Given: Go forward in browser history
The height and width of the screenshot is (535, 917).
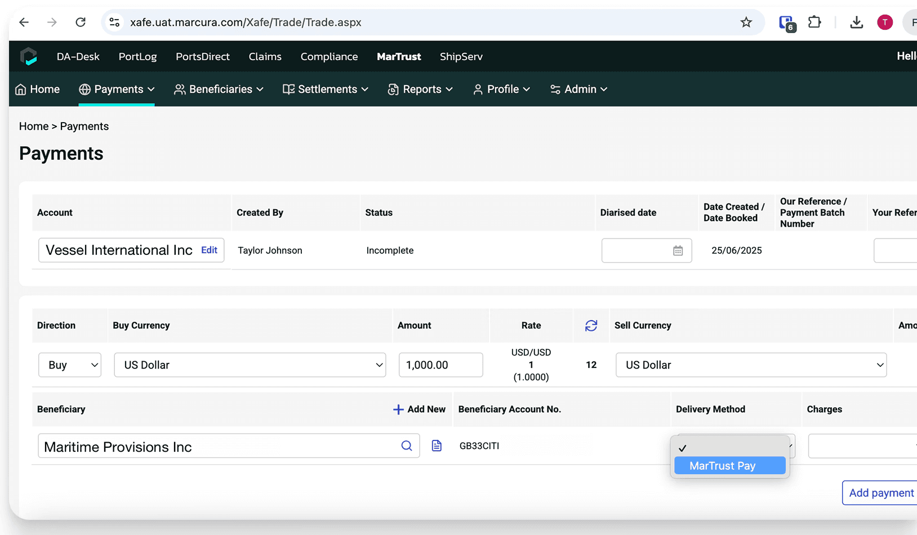Looking at the screenshot, I should coord(52,23).
